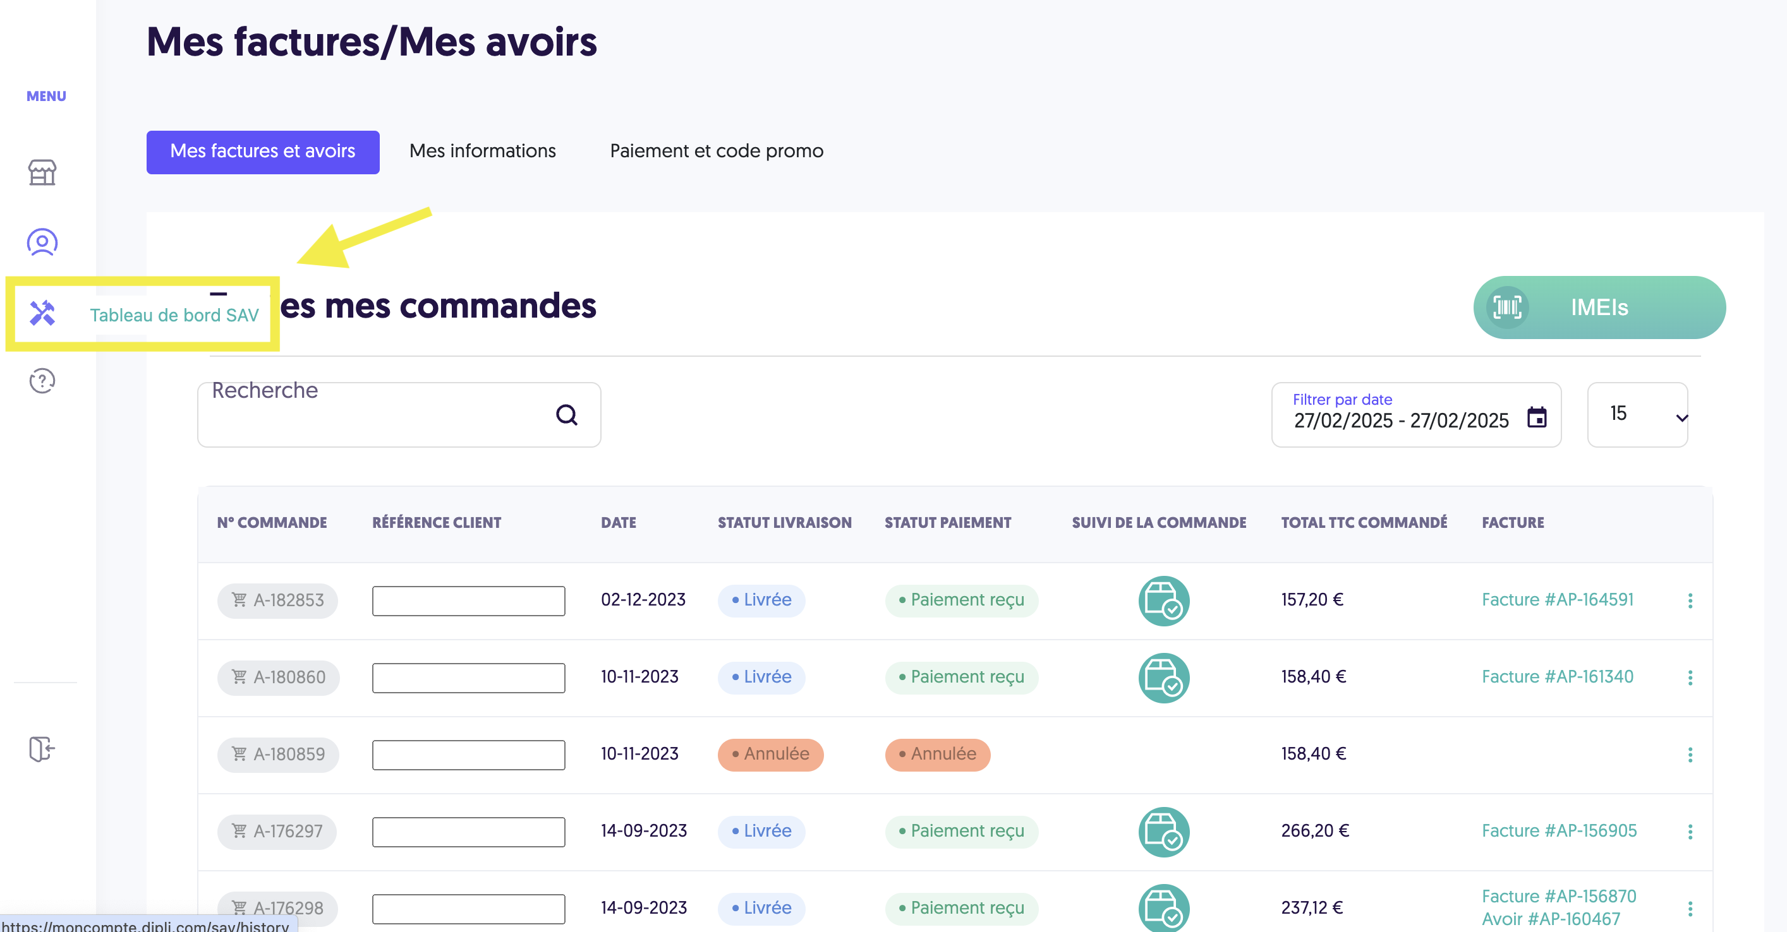Open more options for order A-182853

tap(1690, 600)
